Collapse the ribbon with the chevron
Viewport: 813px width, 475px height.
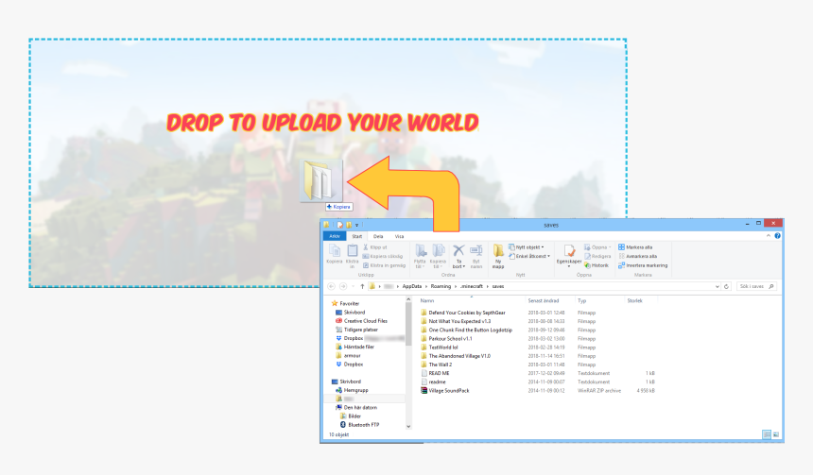click(x=769, y=236)
